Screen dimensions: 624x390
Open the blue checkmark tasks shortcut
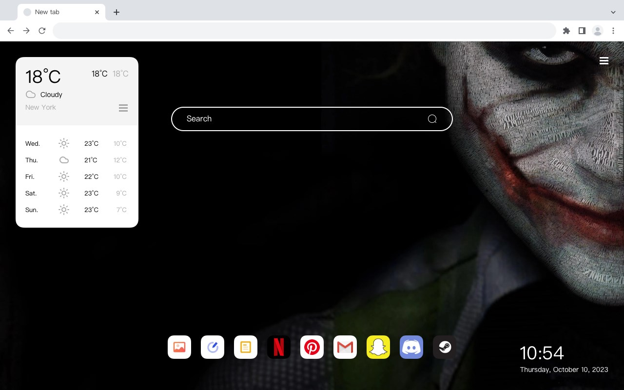pyautogui.click(x=213, y=347)
